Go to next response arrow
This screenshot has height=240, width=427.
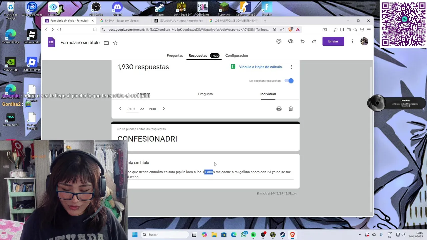point(164,109)
